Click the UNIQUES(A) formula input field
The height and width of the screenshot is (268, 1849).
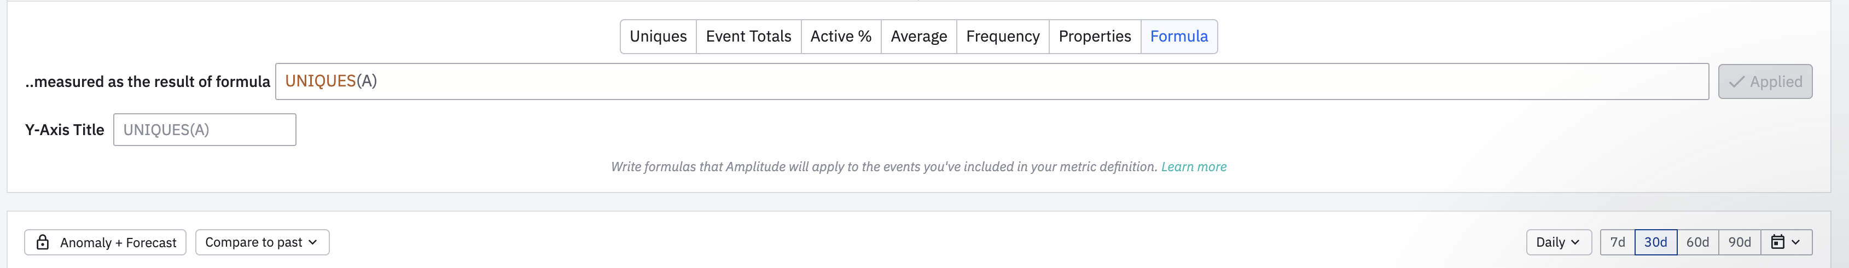pos(991,81)
